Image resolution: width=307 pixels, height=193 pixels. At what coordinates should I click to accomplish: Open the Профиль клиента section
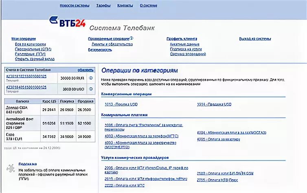click(x=182, y=39)
